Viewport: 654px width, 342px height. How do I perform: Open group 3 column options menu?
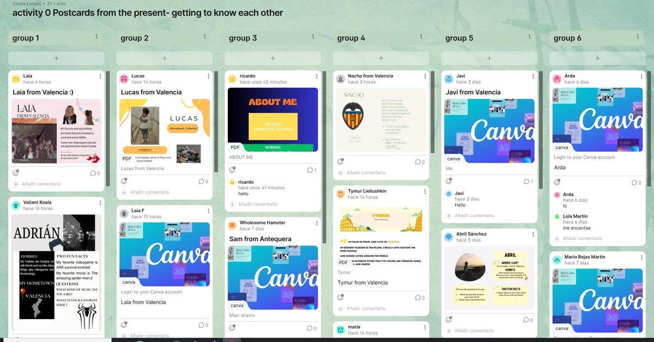pos(313,37)
